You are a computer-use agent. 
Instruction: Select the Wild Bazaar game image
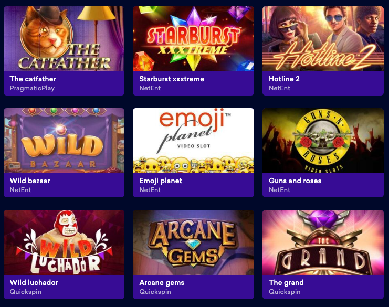[x=64, y=141]
